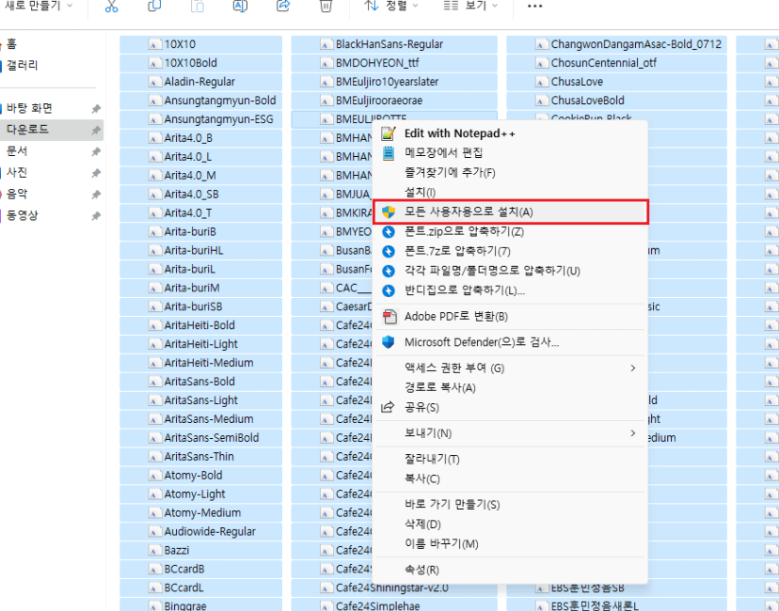The image size is (779, 611).
Task: Select ChosunCentennial_otf font file
Action: pos(616,63)
